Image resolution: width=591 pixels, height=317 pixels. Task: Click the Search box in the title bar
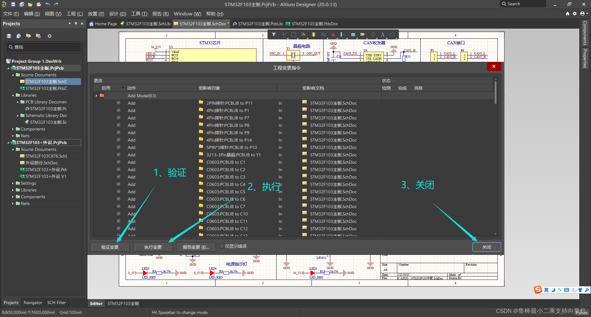[x=523, y=4]
